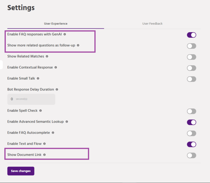Disable the FAQ responses with GenAI toggle
This screenshot has width=210, height=183.
point(191,35)
